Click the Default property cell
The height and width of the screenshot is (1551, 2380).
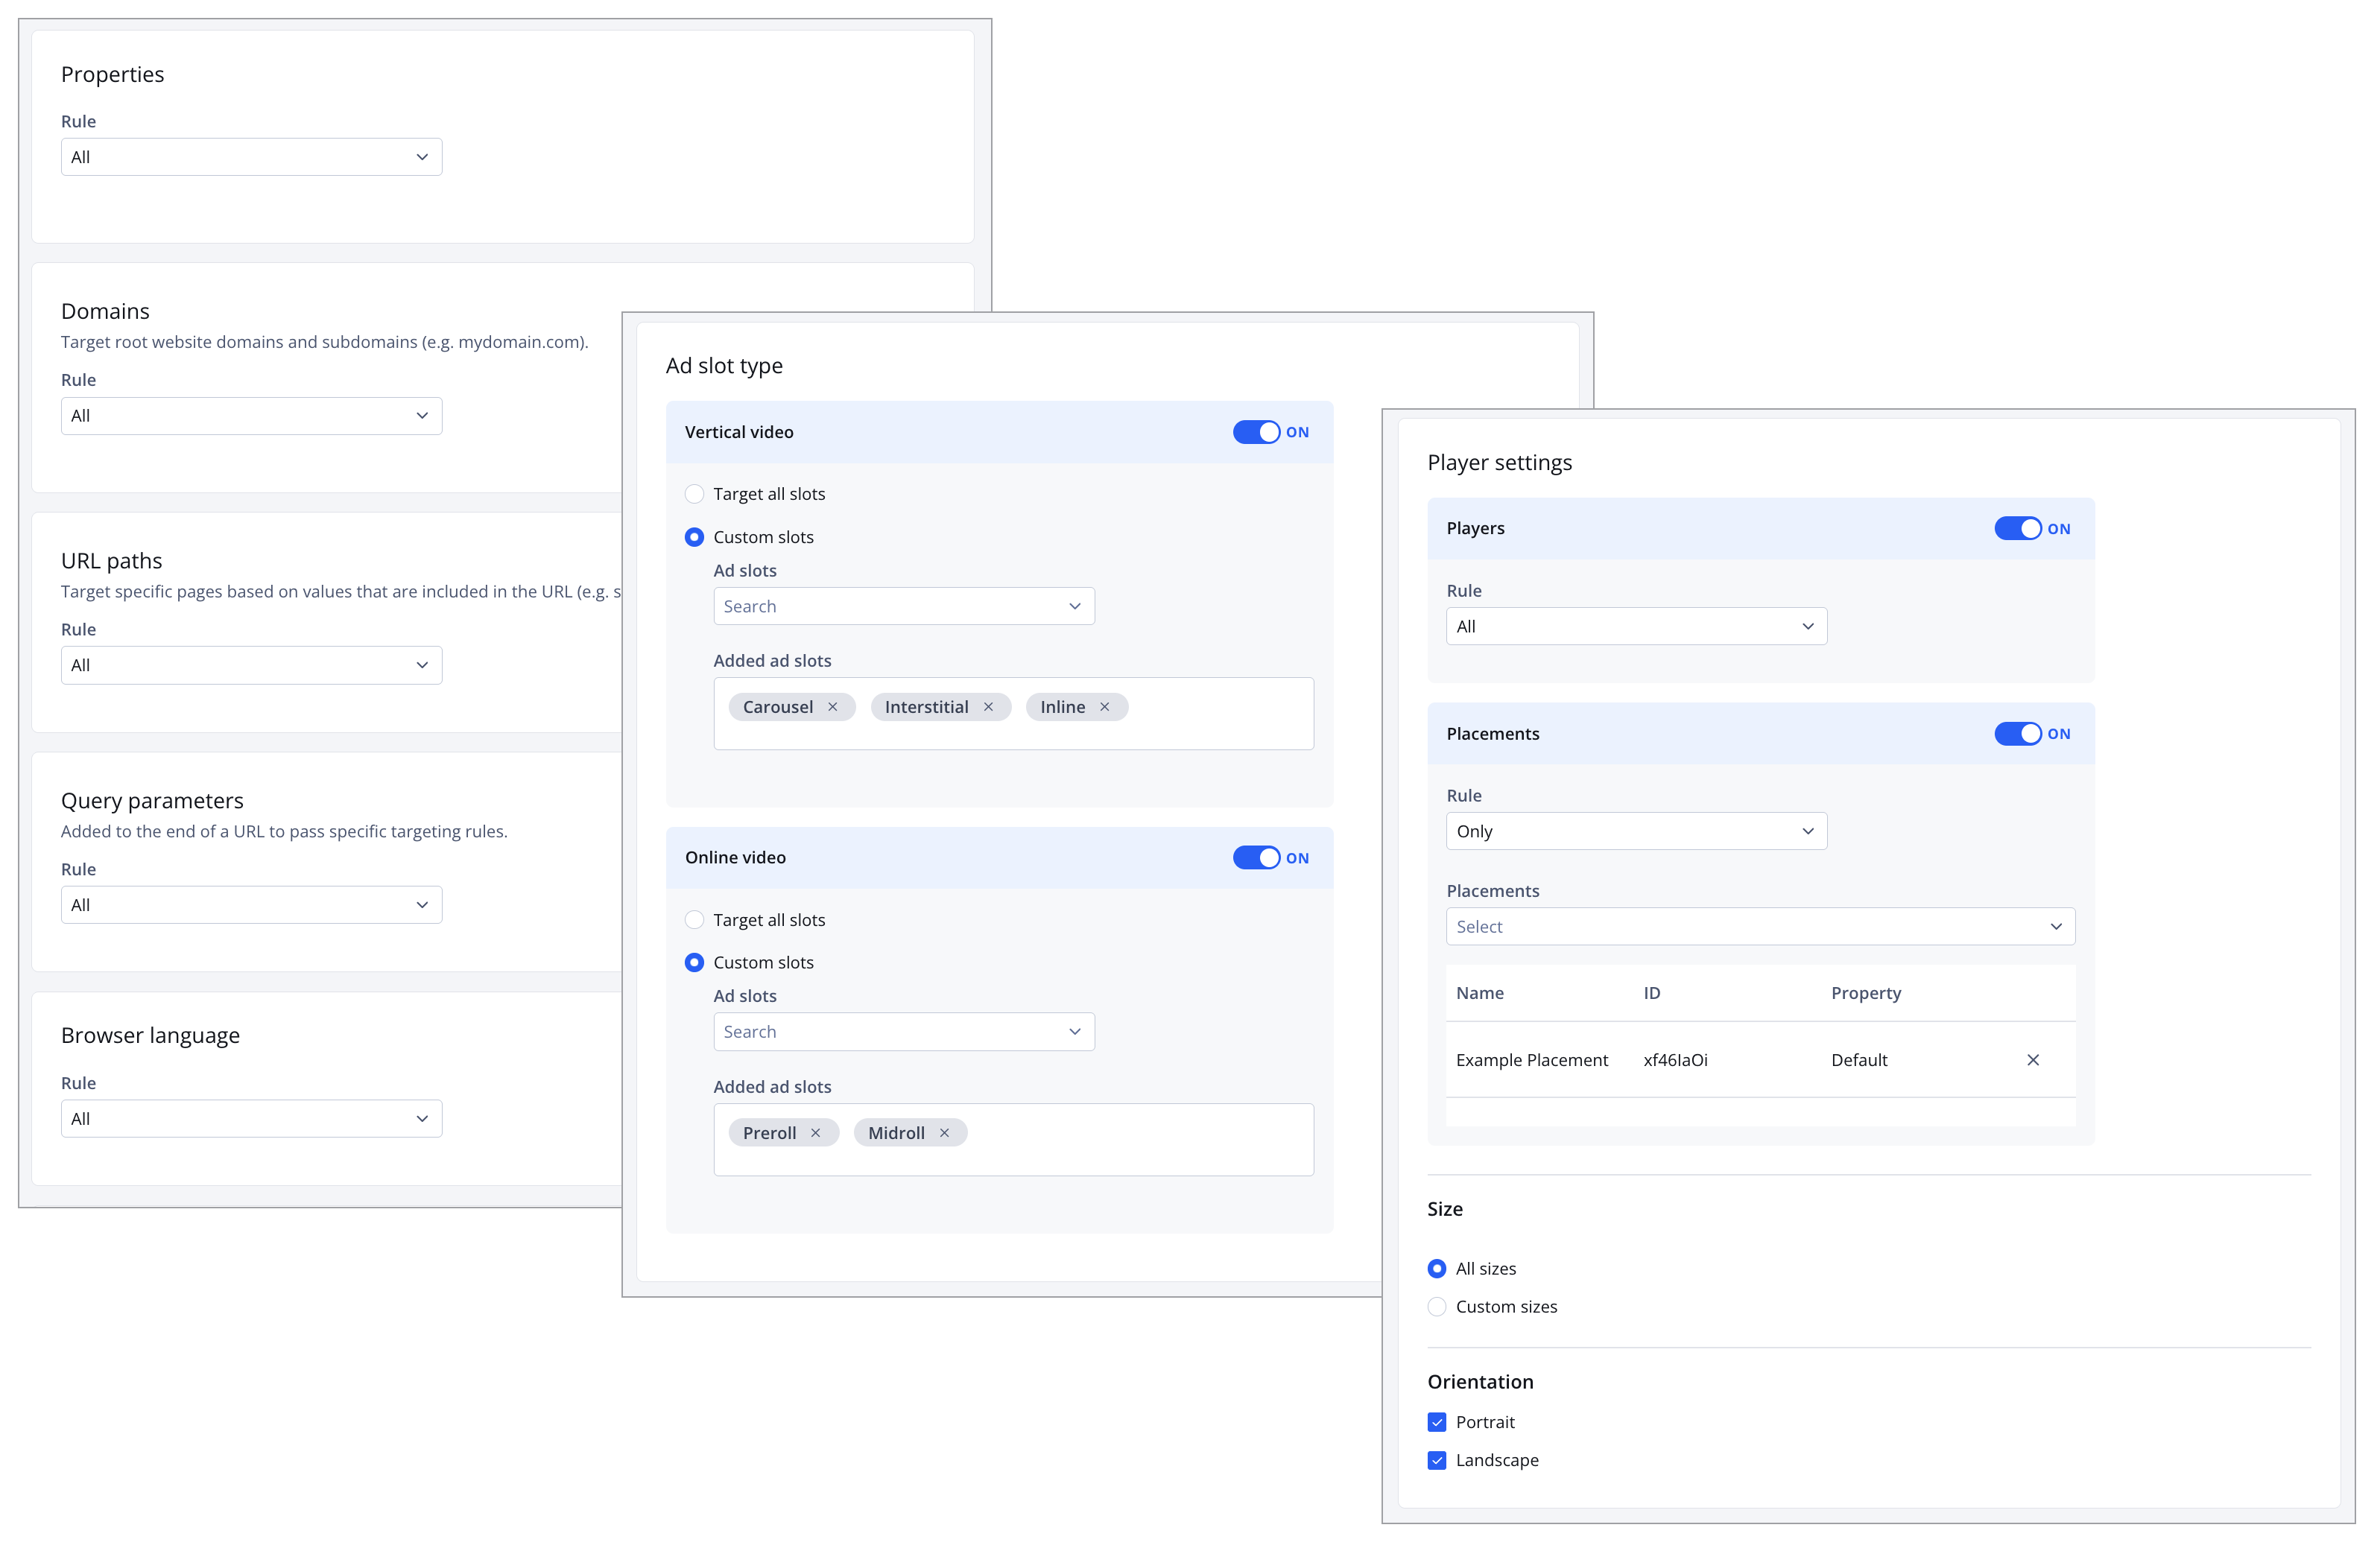click(1859, 1060)
